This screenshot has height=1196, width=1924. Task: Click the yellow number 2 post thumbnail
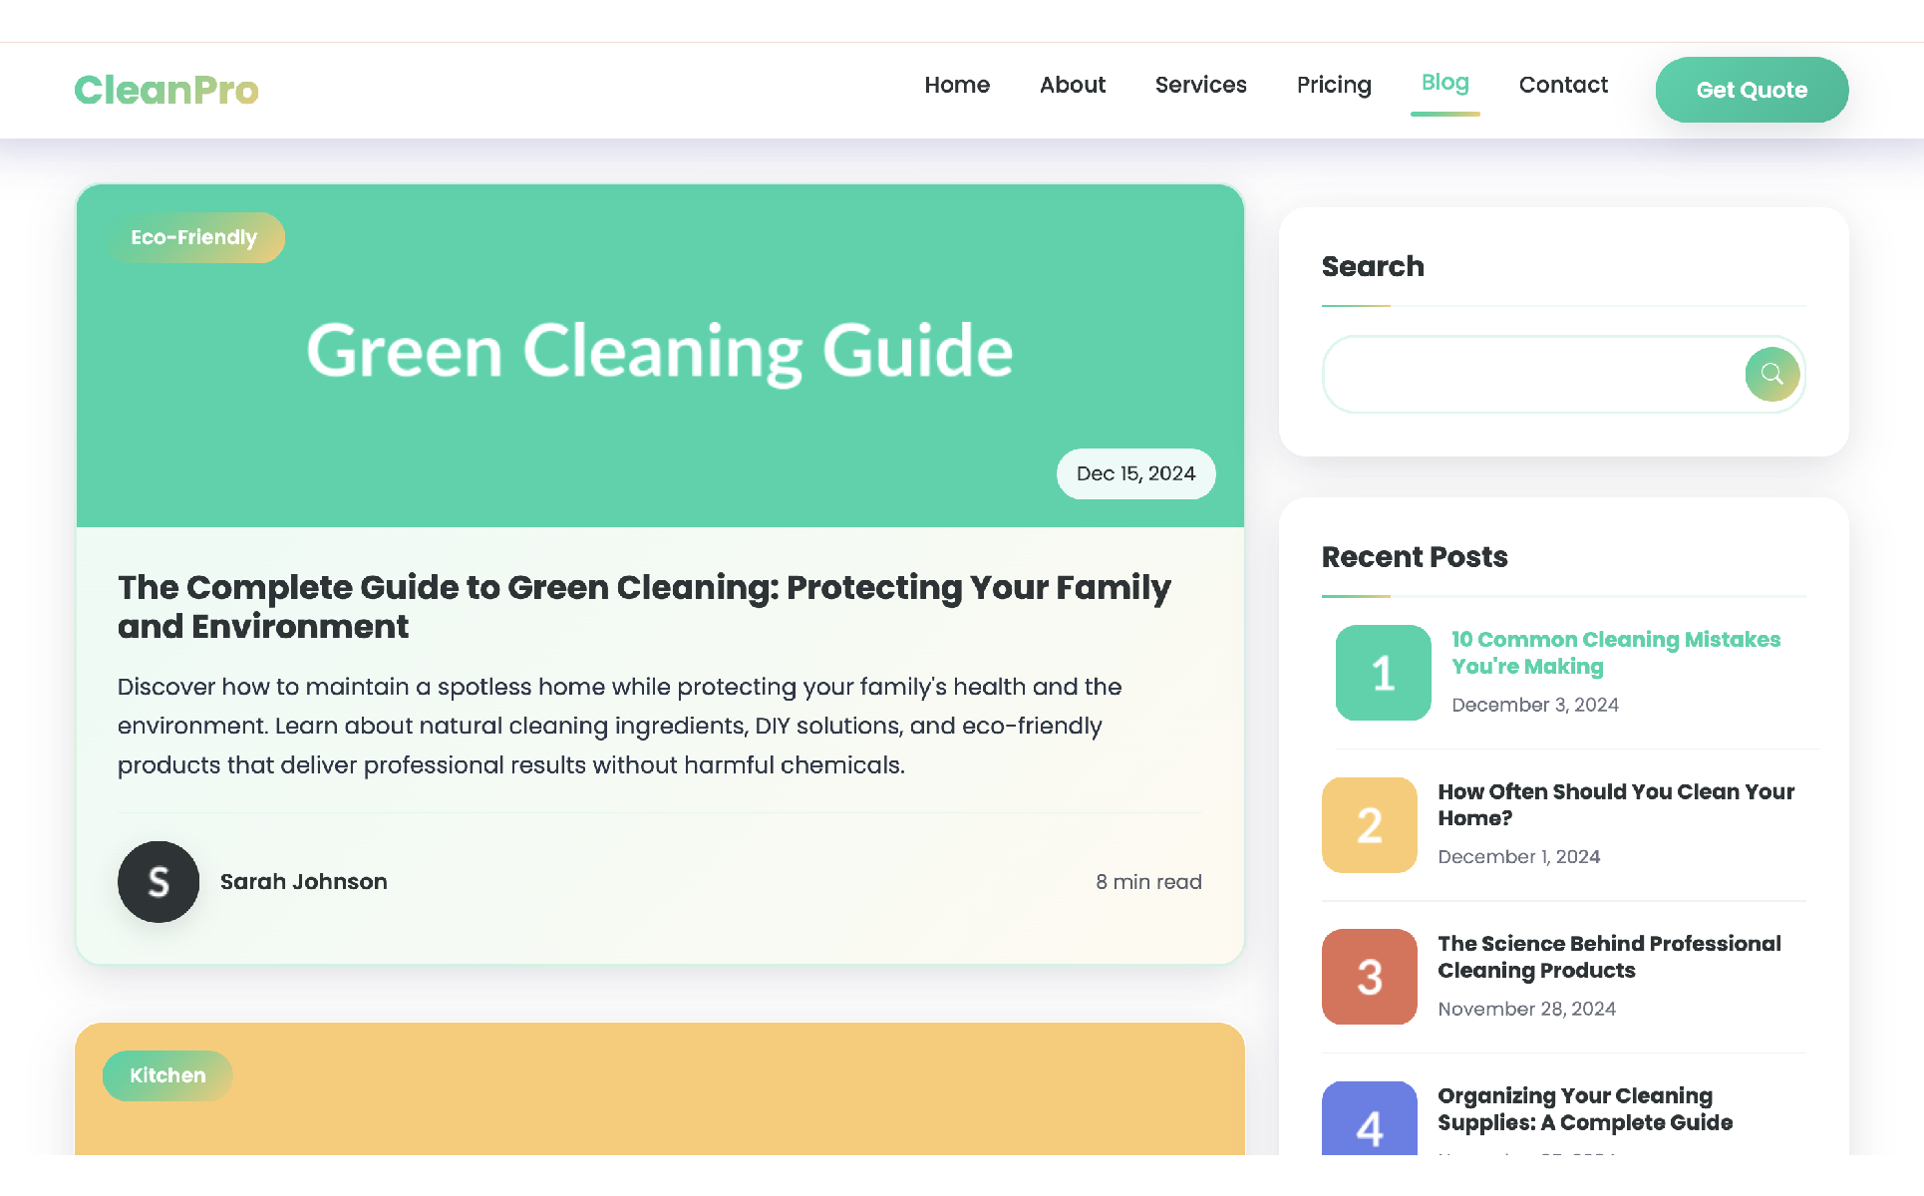click(1369, 825)
